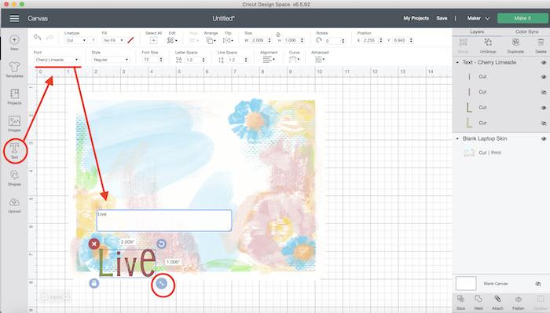Redo the last action

point(49,37)
